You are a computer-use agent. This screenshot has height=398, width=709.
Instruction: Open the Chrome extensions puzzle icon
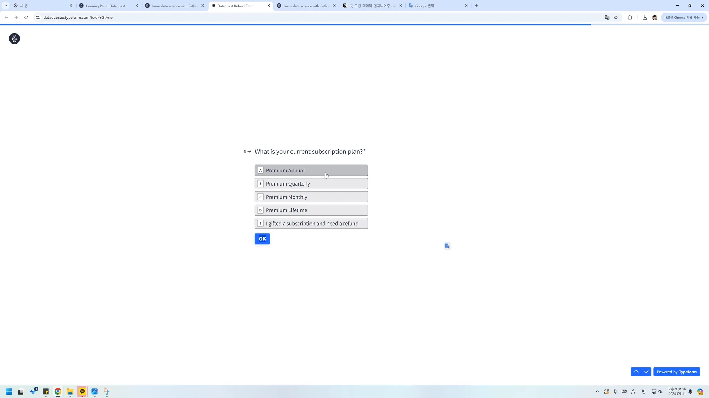(x=630, y=17)
